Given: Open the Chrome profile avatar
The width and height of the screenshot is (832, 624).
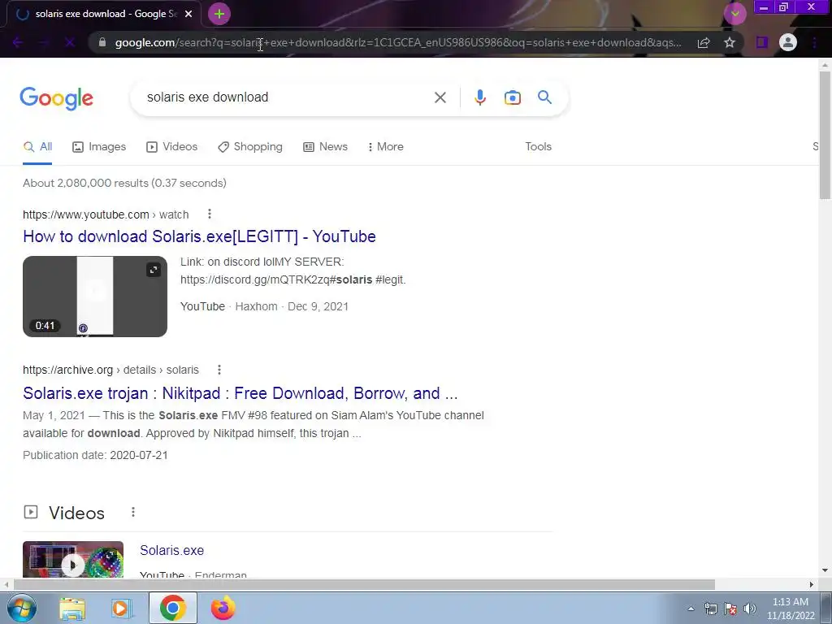Looking at the screenshot, I should (x=788, y=42).
